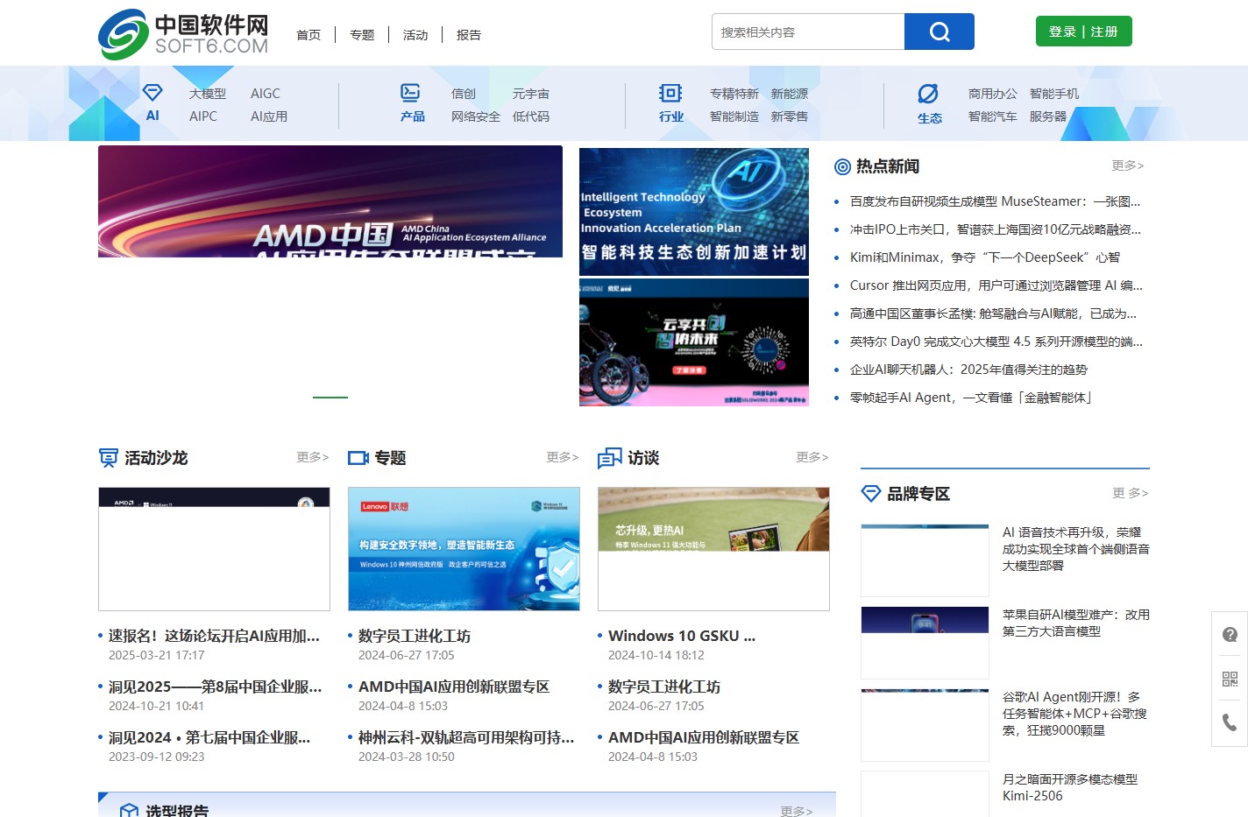The image size is (1248, 817).
Task: Open the 网络安全 product link
Action: 476,116
